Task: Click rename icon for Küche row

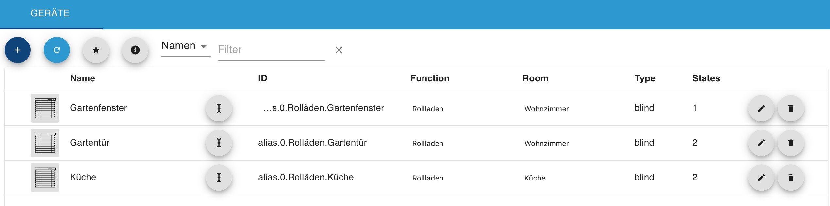Action: tap(219, 178)
